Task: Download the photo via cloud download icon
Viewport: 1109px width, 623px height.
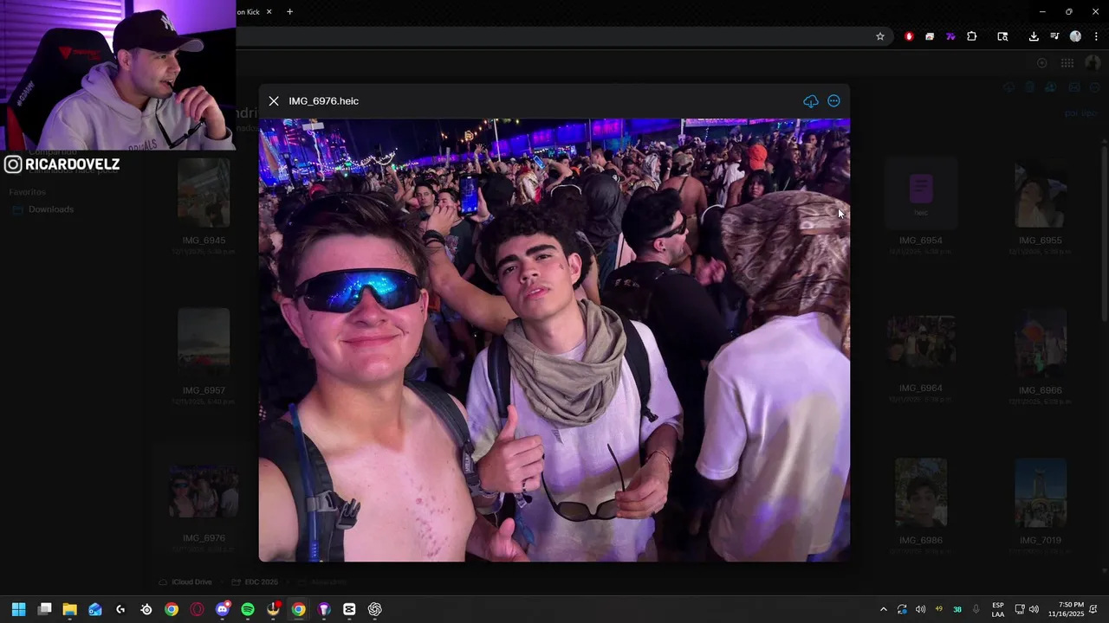Action: point(811,101)
